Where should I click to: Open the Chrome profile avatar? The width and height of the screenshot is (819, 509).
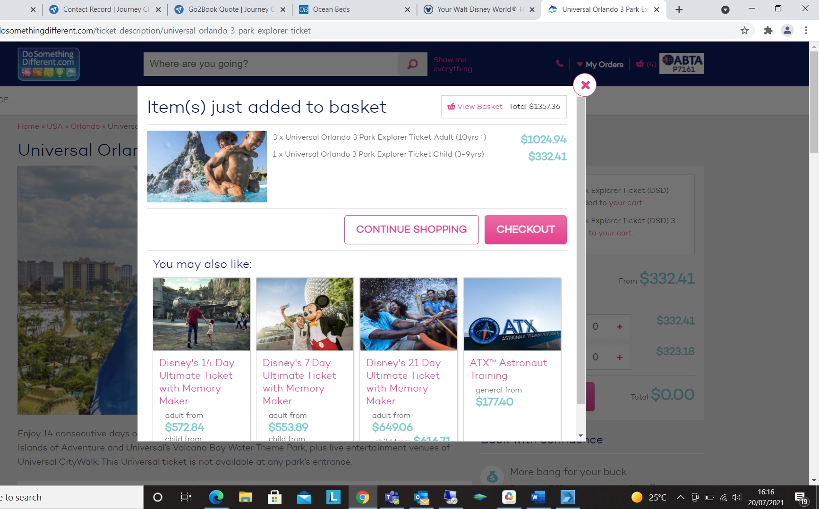point(787,31)
